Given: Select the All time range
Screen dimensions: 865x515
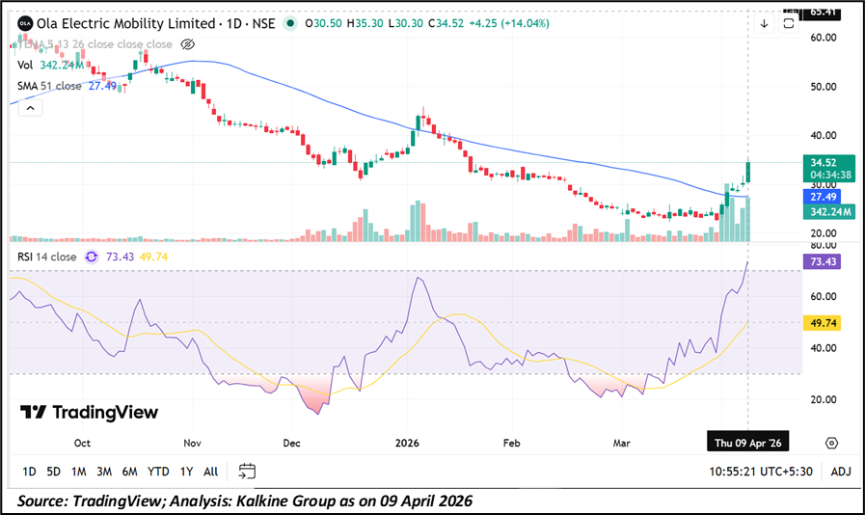Looking at the screenshot, I should coord(210,472).
